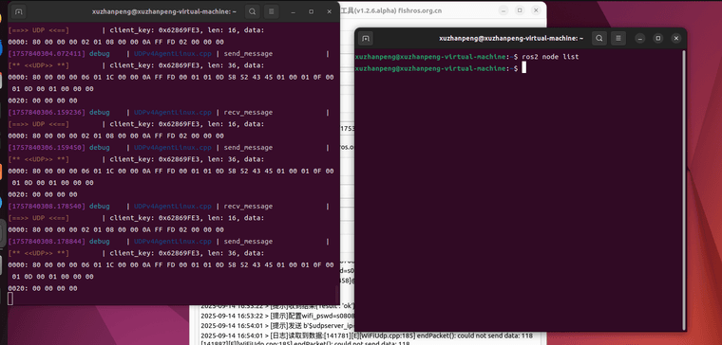This screenshot has width=722, height=345.
Task: Open search in left terminal window
Action: tap(253, 11)
